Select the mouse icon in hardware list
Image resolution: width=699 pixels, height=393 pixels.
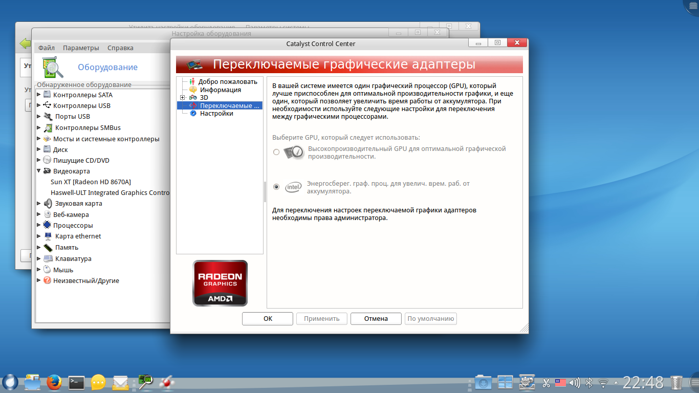tap(48, 270)
